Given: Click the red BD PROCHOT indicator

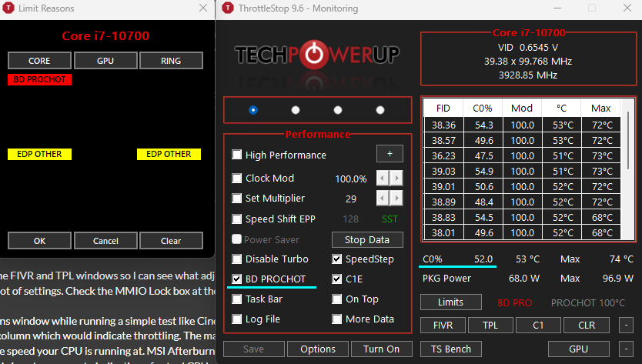Looking at the screenshot, I should (39, 79).
